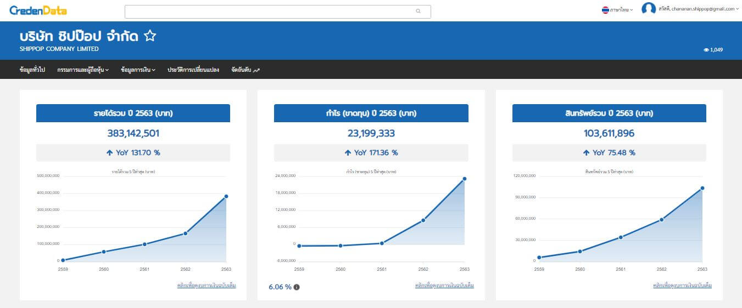Open full financial statement link under assets chart
The height and width of the screenshot is (308, 742).
(x=682, y=286)
